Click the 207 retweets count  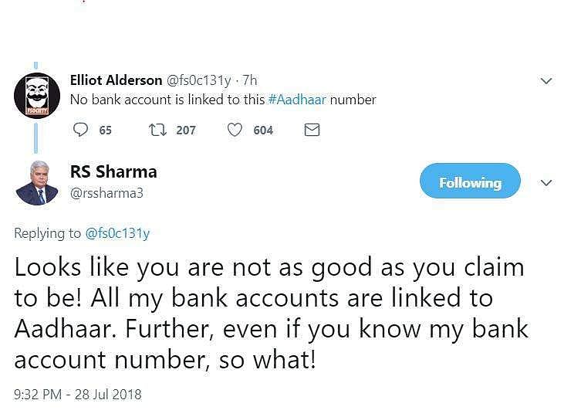pyautogui.click(x=186, y=130)
